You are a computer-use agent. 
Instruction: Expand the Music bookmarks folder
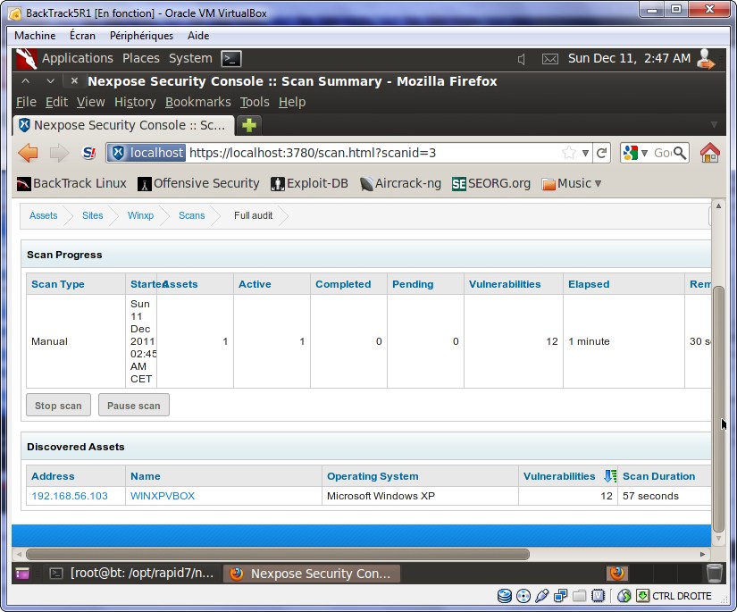coord(572,183)
